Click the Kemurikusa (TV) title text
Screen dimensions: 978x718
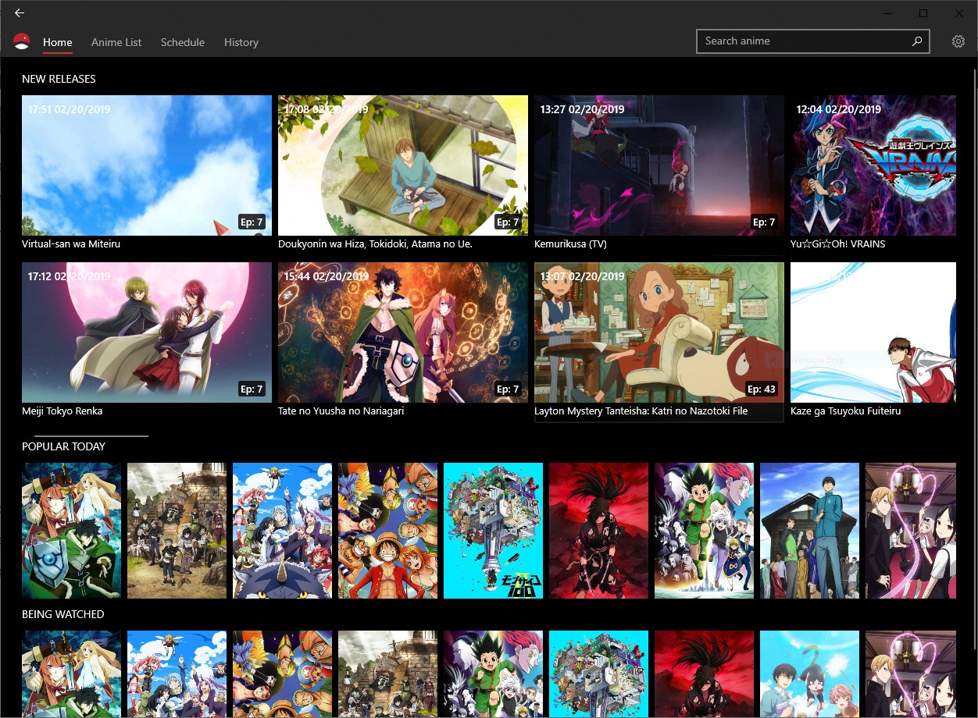pos(570,244)
